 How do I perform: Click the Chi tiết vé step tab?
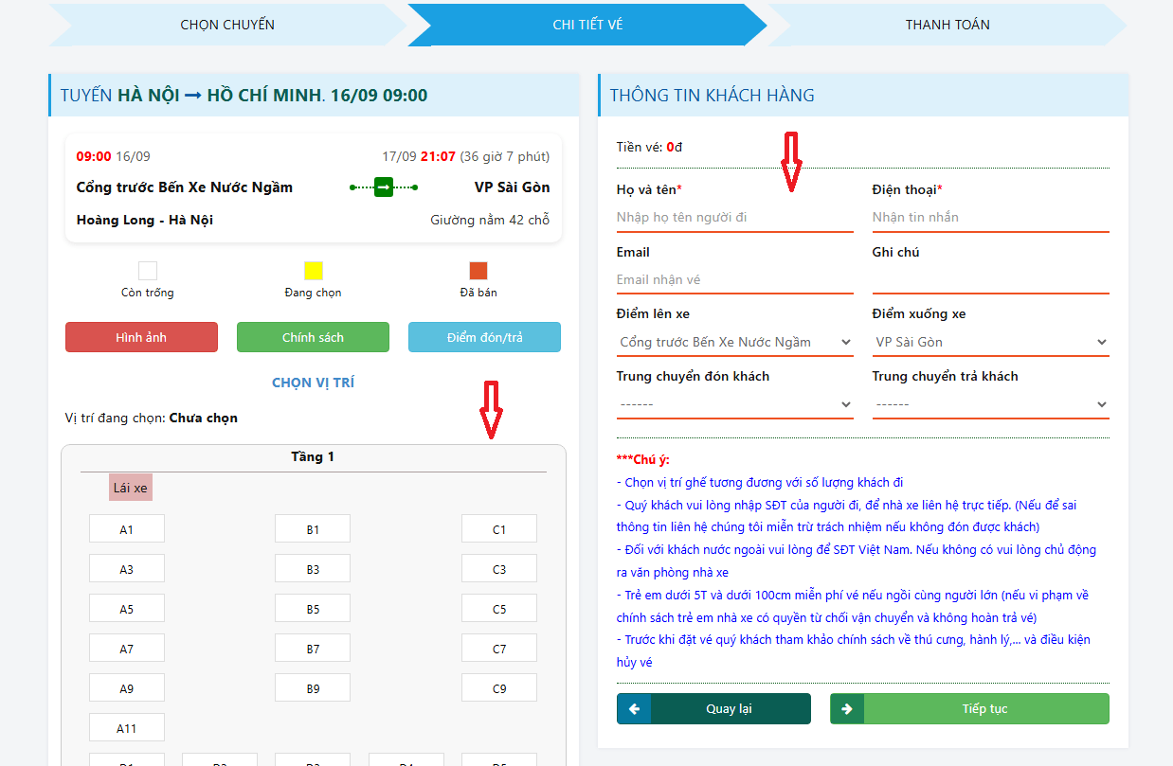point(587,25)
